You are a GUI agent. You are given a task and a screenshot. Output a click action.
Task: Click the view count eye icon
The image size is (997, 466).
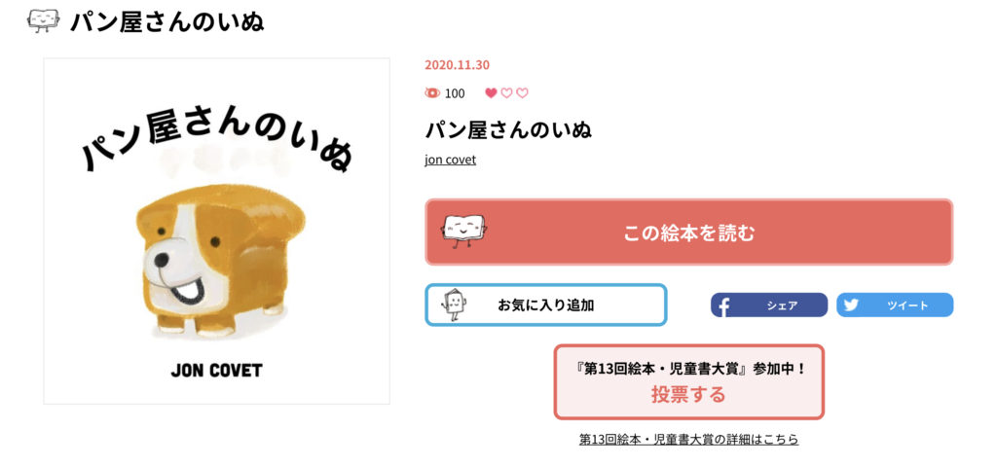(x=432, y=93)
